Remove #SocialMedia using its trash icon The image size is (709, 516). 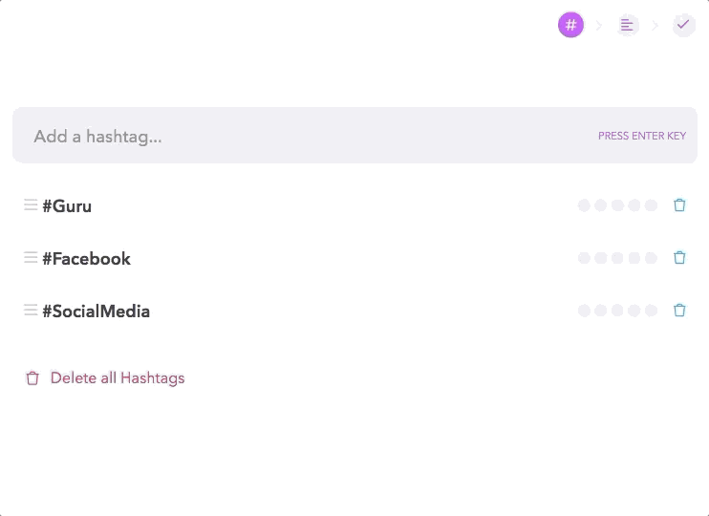(x=679, y=311)
